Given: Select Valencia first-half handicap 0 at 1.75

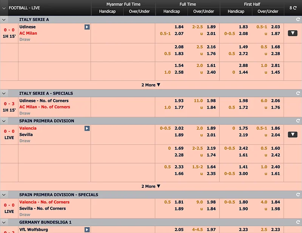Looking at the screenshot, I should pos(243,128).
